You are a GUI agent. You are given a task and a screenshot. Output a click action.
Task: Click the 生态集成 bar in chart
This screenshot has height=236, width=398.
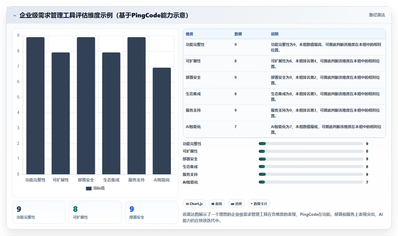tap(111, 114)
